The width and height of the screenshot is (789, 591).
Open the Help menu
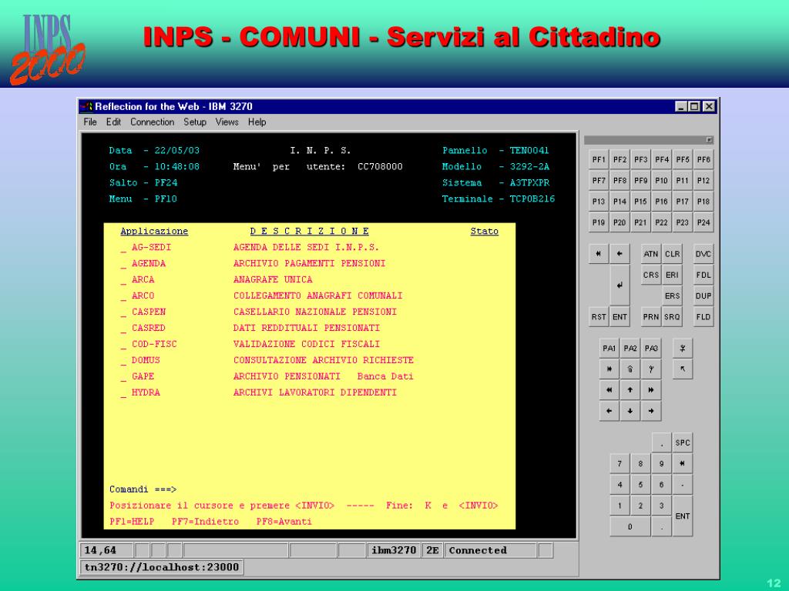tap(257, 122)
